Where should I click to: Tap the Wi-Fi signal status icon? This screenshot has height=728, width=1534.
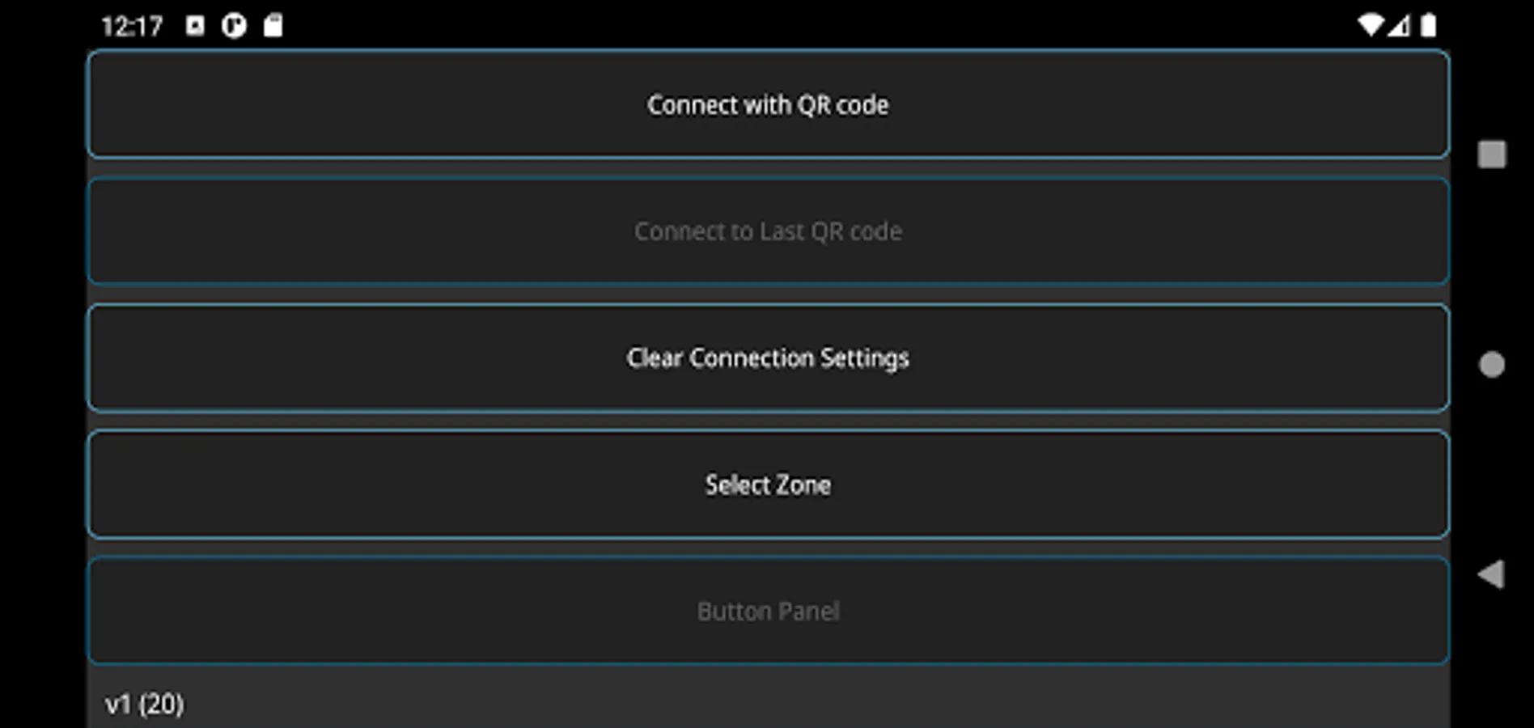(1370, 26)
